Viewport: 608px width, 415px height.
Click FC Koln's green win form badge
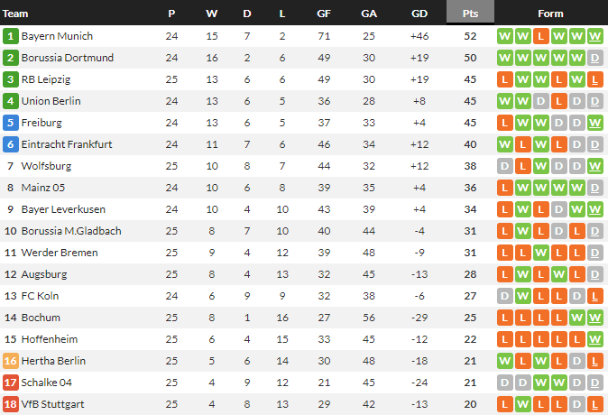[x=523, y=296]
